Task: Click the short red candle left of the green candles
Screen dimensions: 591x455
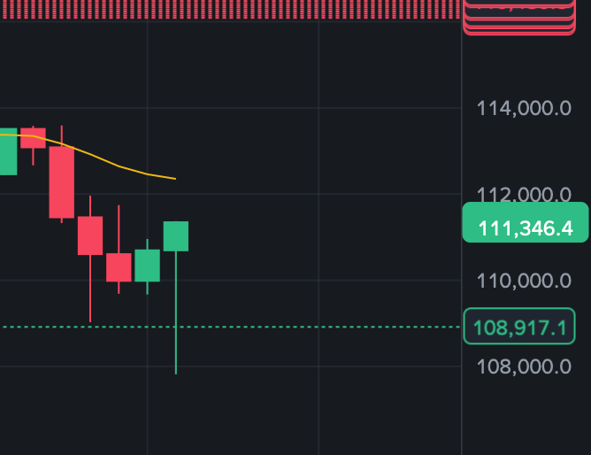Action: click(x=119, y=267)
